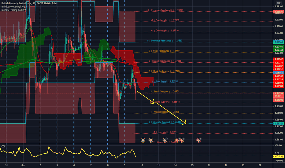The height and width of the screenshot is (168, 285).
Task: Open the red event icon with badge 2
Action: point(182,140)
